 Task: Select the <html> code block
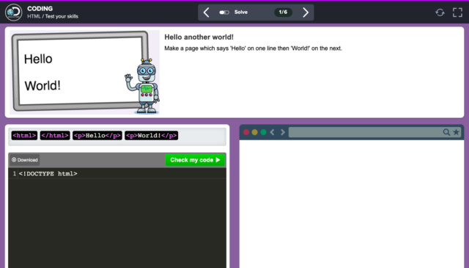click(24, 136)
